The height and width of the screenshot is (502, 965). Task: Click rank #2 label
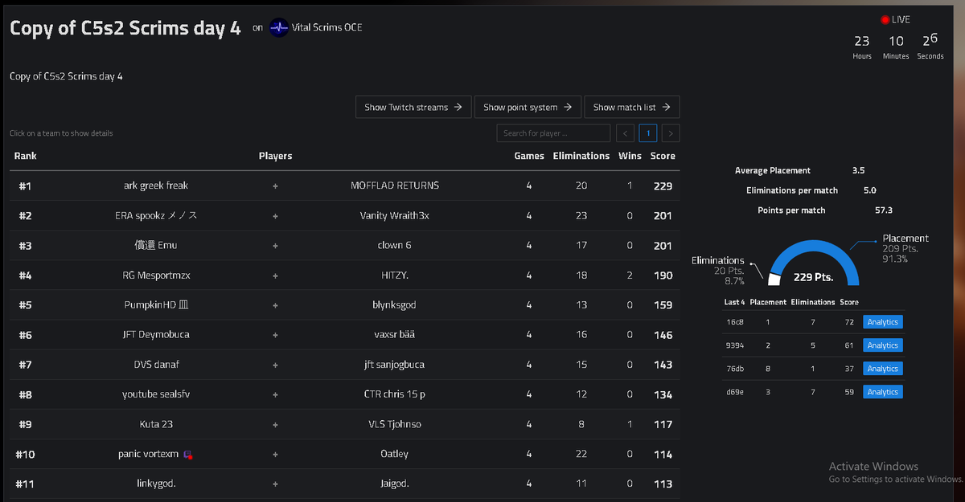[25, 215]
